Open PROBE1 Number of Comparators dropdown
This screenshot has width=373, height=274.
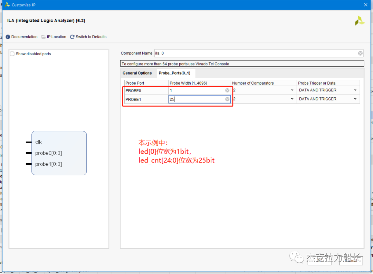click(292, 99)
